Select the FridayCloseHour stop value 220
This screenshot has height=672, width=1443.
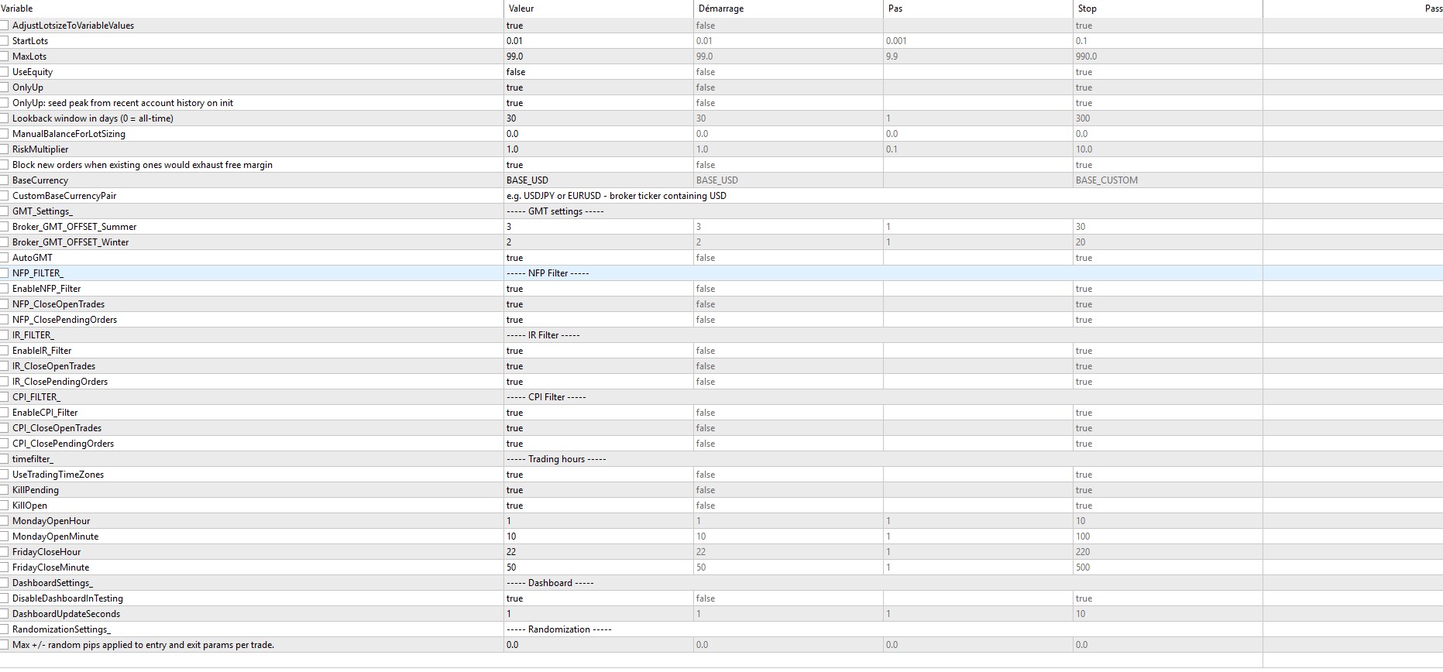coord(1083,552)
